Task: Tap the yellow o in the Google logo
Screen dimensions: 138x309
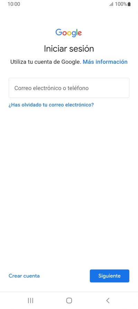Action: 69,33
